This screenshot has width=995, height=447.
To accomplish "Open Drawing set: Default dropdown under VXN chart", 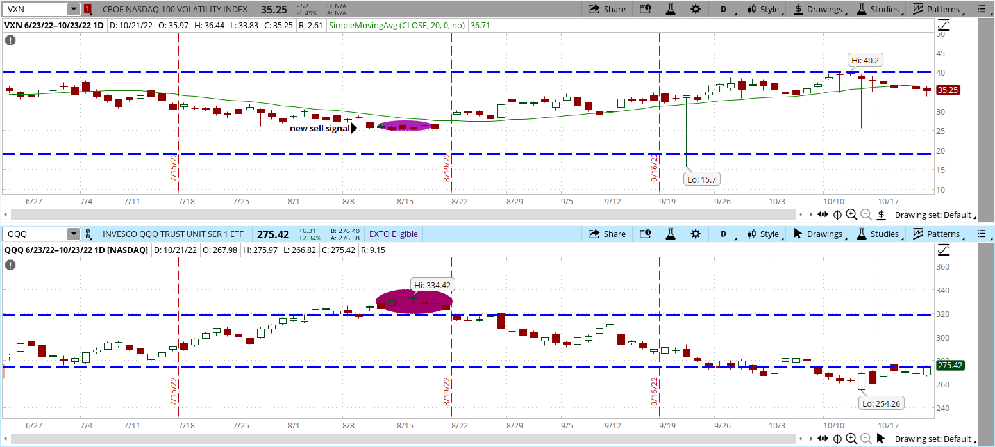I will click(x=937, y=215).
